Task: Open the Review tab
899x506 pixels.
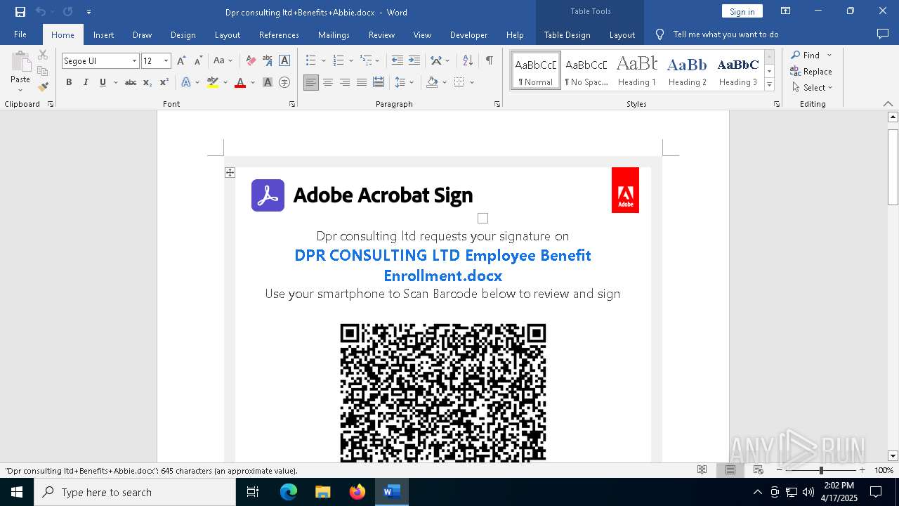Action: point(381,34)
